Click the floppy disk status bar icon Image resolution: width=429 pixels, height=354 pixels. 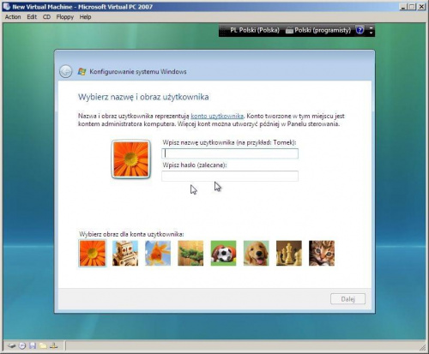pyautogui.click(x=33, y=346)
